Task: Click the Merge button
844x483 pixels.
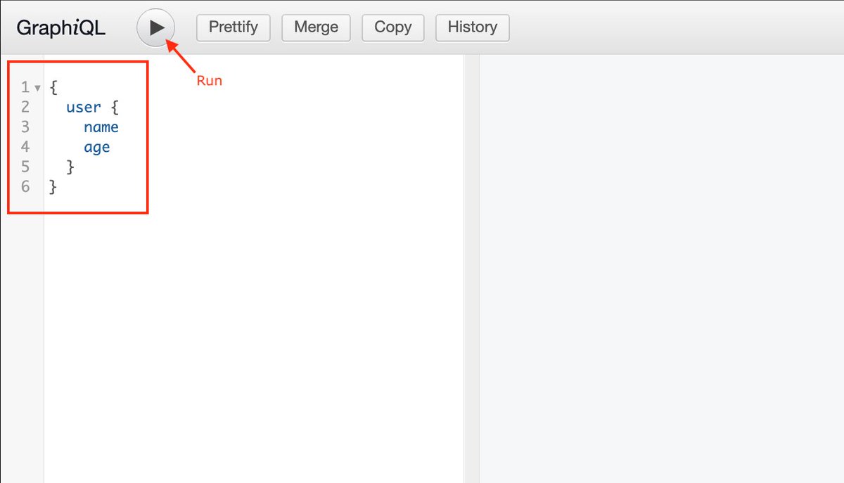Action: pos(316,27)
